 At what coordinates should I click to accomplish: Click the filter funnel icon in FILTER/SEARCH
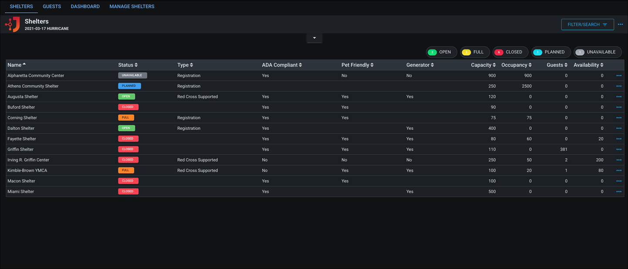[606, 24]
